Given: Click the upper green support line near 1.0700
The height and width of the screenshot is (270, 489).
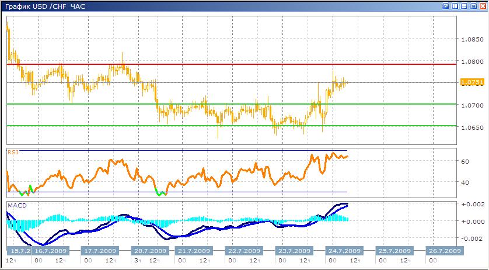Looking at the screenshot, I should pyautogui.click(x=233, y=104).
